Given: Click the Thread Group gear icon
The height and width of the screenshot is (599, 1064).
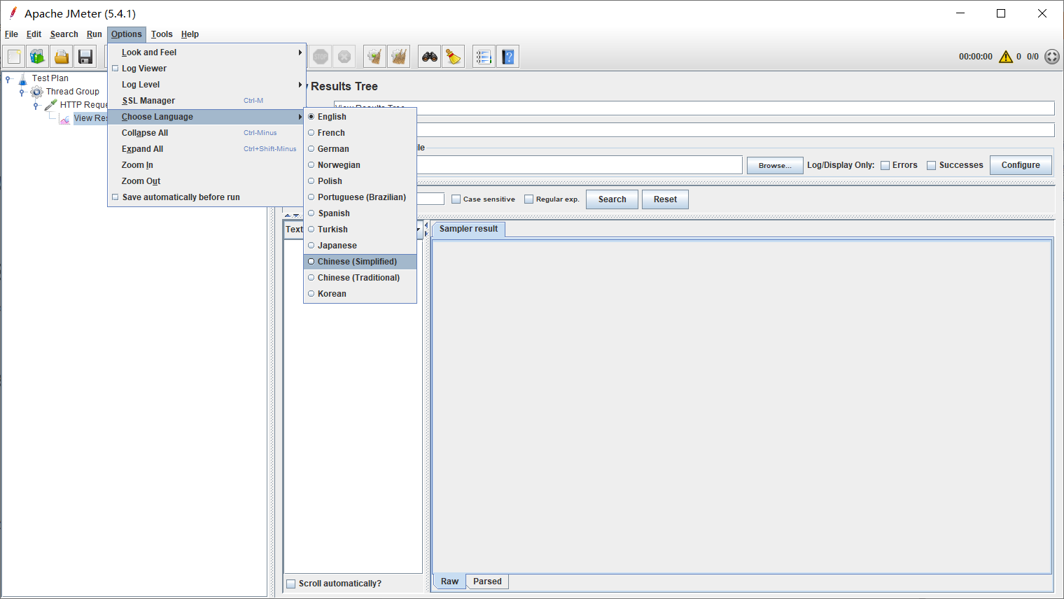Looking at the screenshot, I should tap(37, 92).
